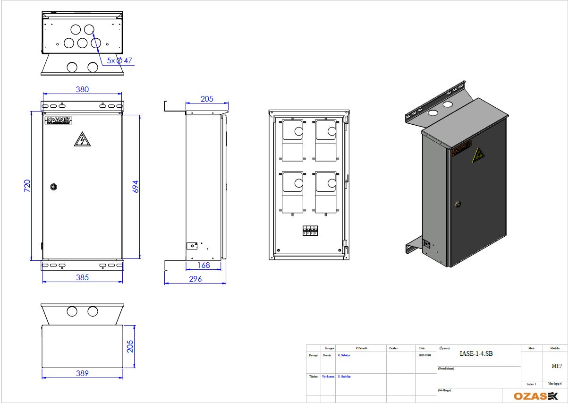The image size is (569, 404).
Task: Click the OZAS nameplate on front view door
Action: [x=59, y=120]
